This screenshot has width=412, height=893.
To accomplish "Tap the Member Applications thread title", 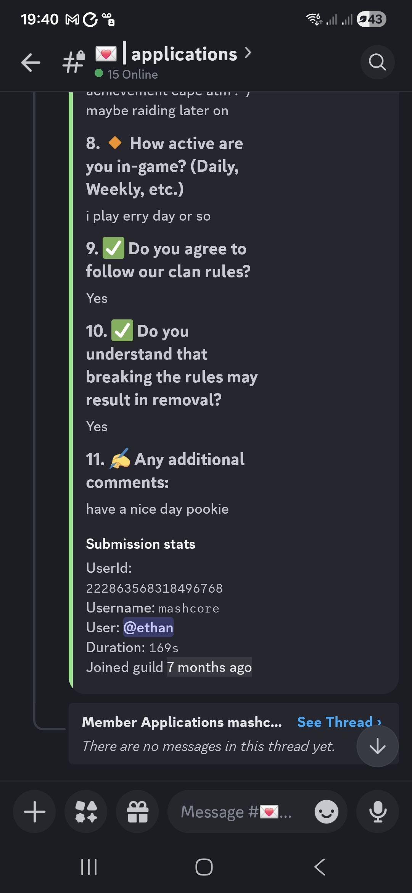I will coord(182,722).
